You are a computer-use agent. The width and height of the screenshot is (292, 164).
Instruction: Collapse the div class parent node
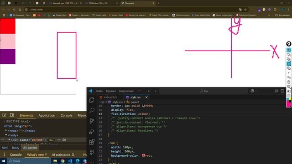pyautogui.click(x=9, y=140)
